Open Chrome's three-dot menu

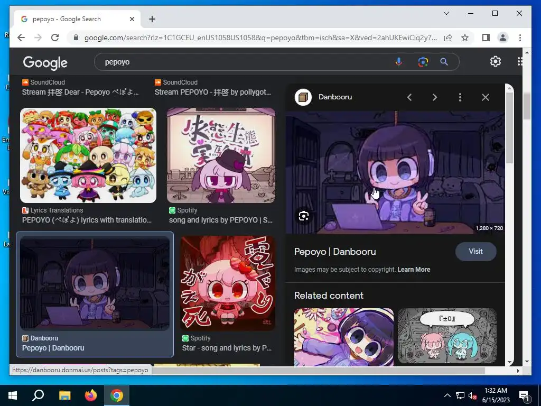520,38
